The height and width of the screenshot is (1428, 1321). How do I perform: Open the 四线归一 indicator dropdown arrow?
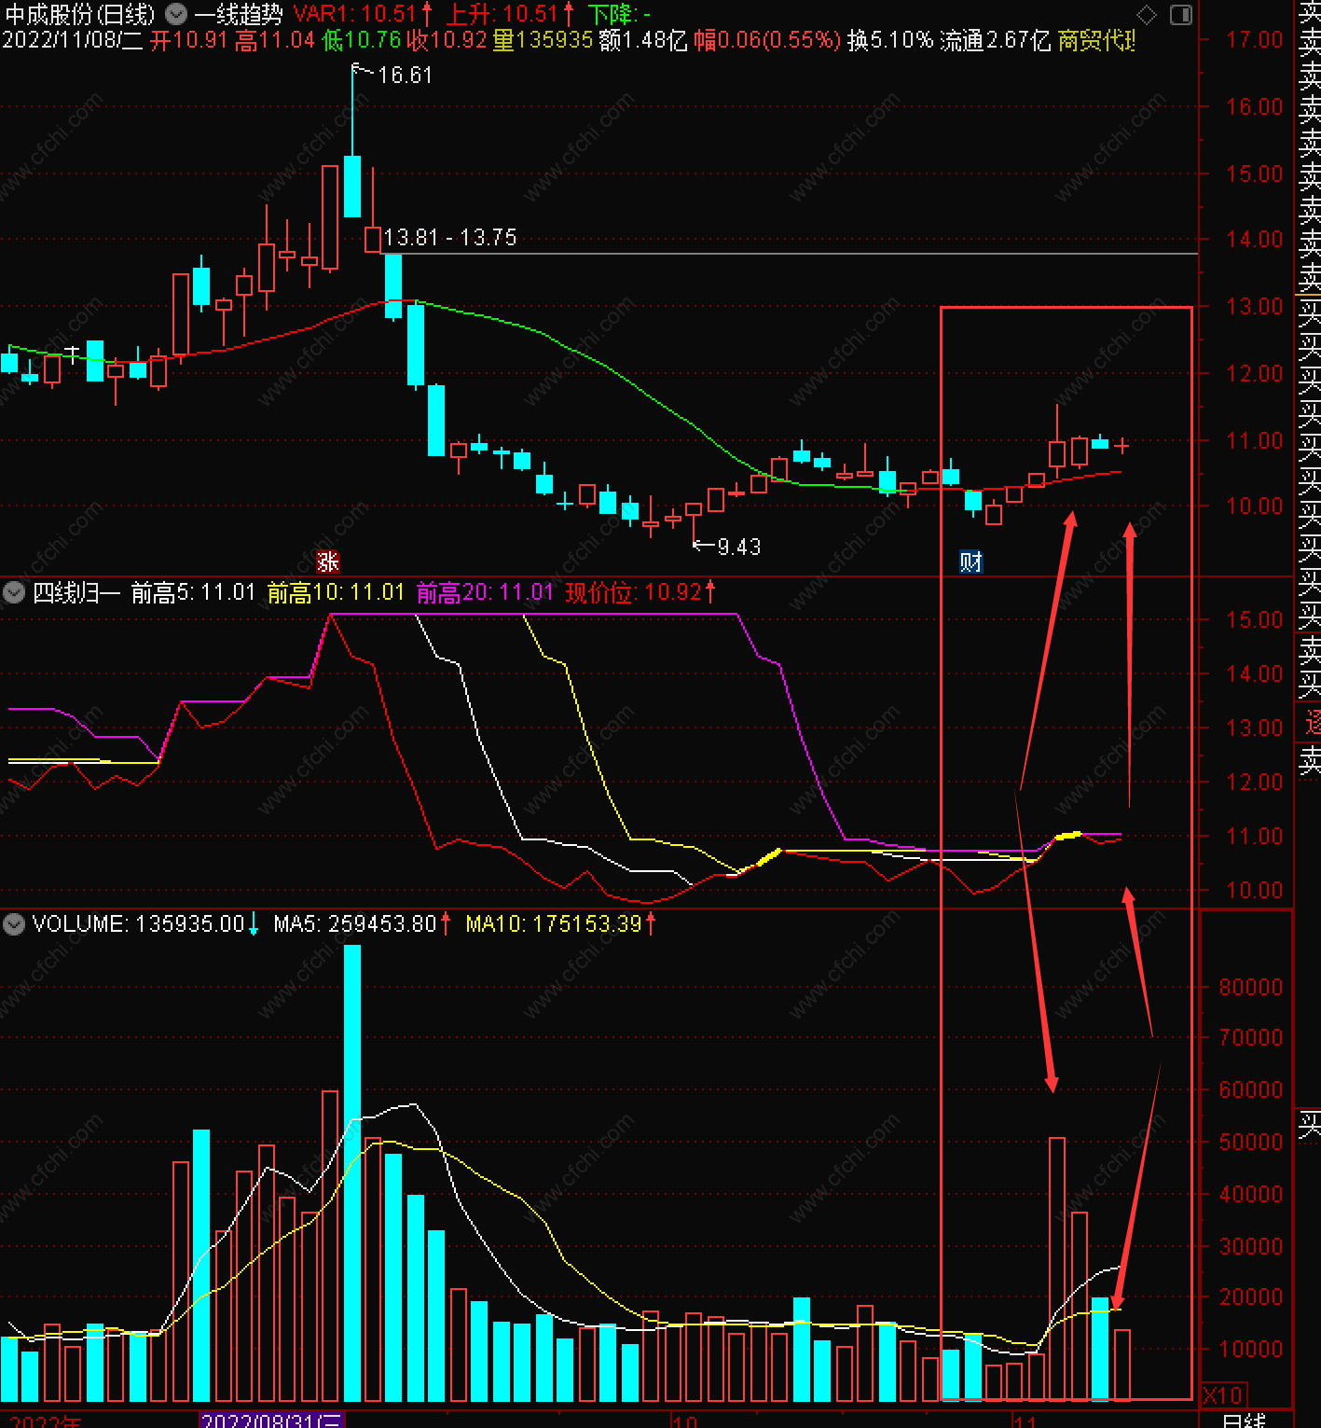point(13,592)
